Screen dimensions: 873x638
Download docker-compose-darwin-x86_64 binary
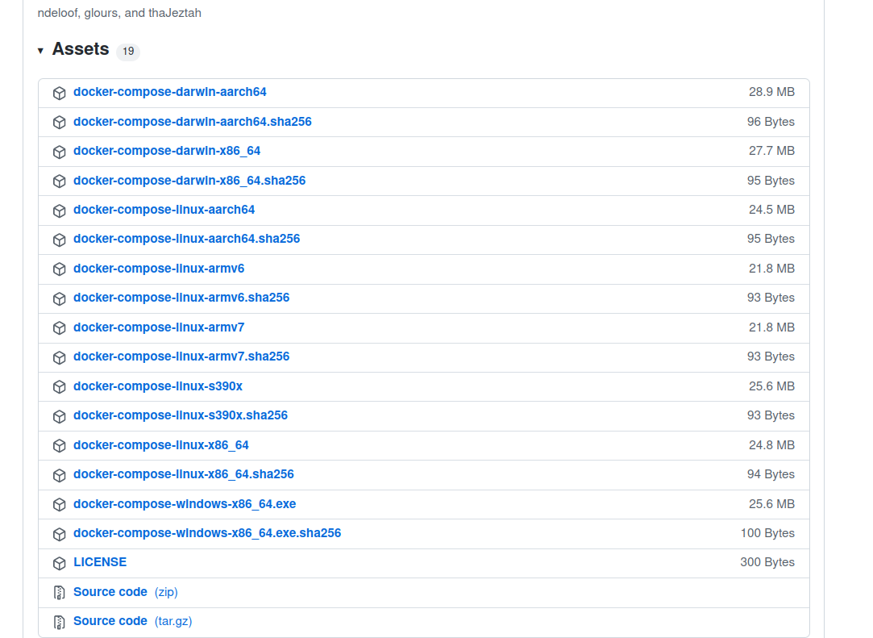pos(167,151)
